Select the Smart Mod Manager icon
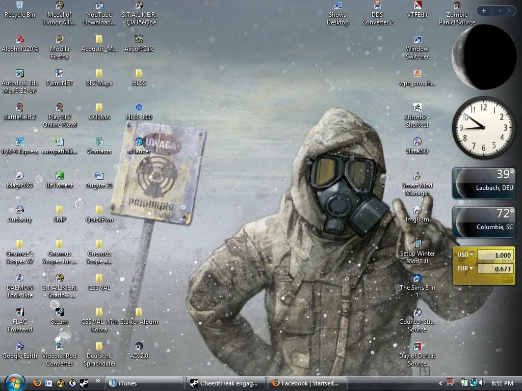The width and height of the screenshot is (522, 391). 417,184
